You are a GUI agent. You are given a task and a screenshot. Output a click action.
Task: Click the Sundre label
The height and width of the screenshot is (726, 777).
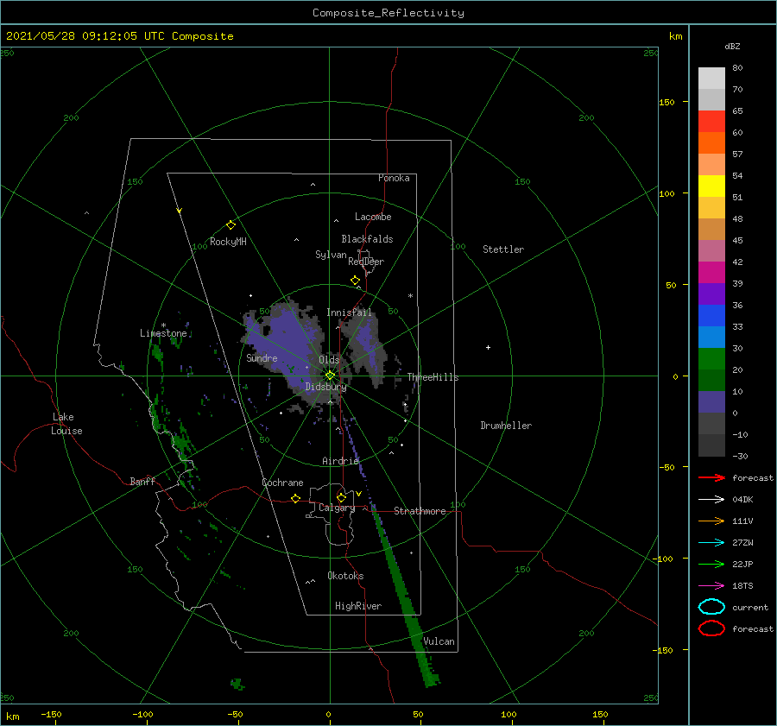[262, 357]
